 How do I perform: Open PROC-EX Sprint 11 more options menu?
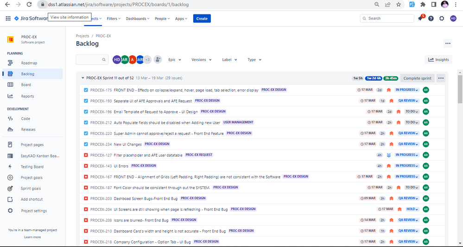(441, 78)
